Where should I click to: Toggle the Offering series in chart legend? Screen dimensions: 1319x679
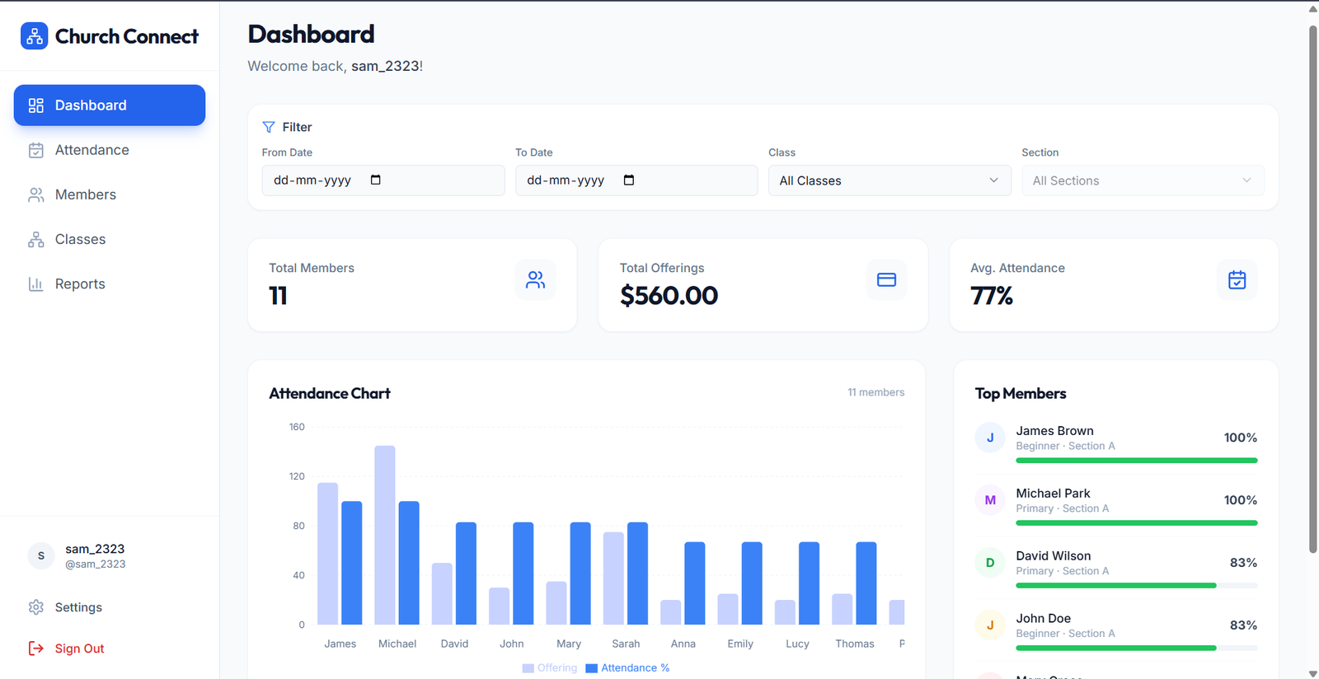550,668
